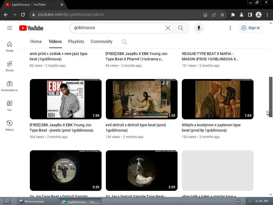Open 'EBK JaayBo X Pharrel' video title

pyautogui.click(x=136, y=56)
